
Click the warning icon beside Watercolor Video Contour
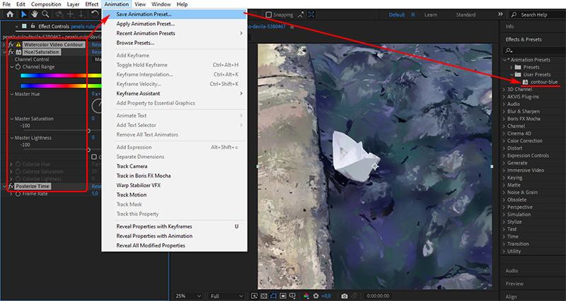(18, 45)
